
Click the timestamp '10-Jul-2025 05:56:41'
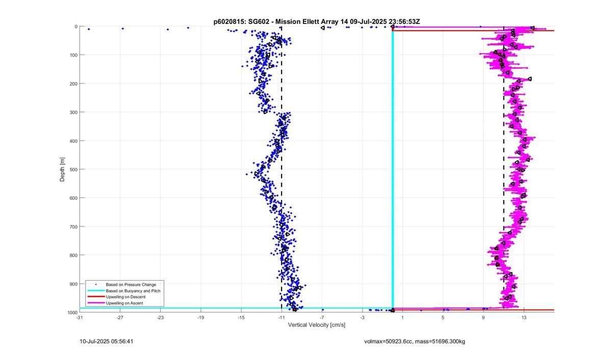point(107,341)
